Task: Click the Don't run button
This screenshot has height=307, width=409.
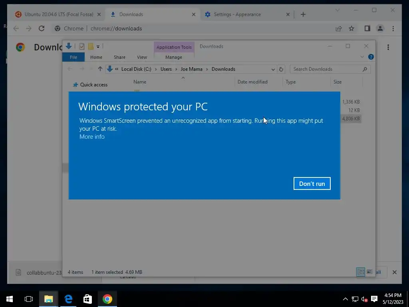Action: [x=312, y=183]
